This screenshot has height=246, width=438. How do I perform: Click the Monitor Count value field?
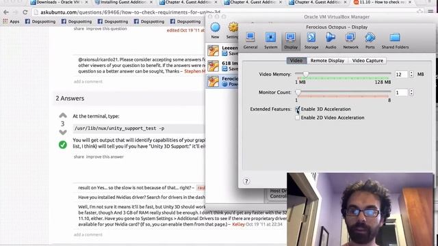coord(402,93)
